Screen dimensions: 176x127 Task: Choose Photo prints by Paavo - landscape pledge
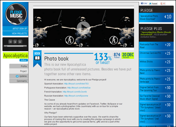tap(156, 80)
